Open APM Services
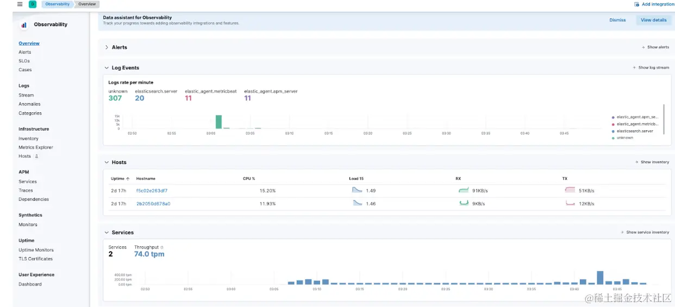The image size is (675, 307). (28, 182)
